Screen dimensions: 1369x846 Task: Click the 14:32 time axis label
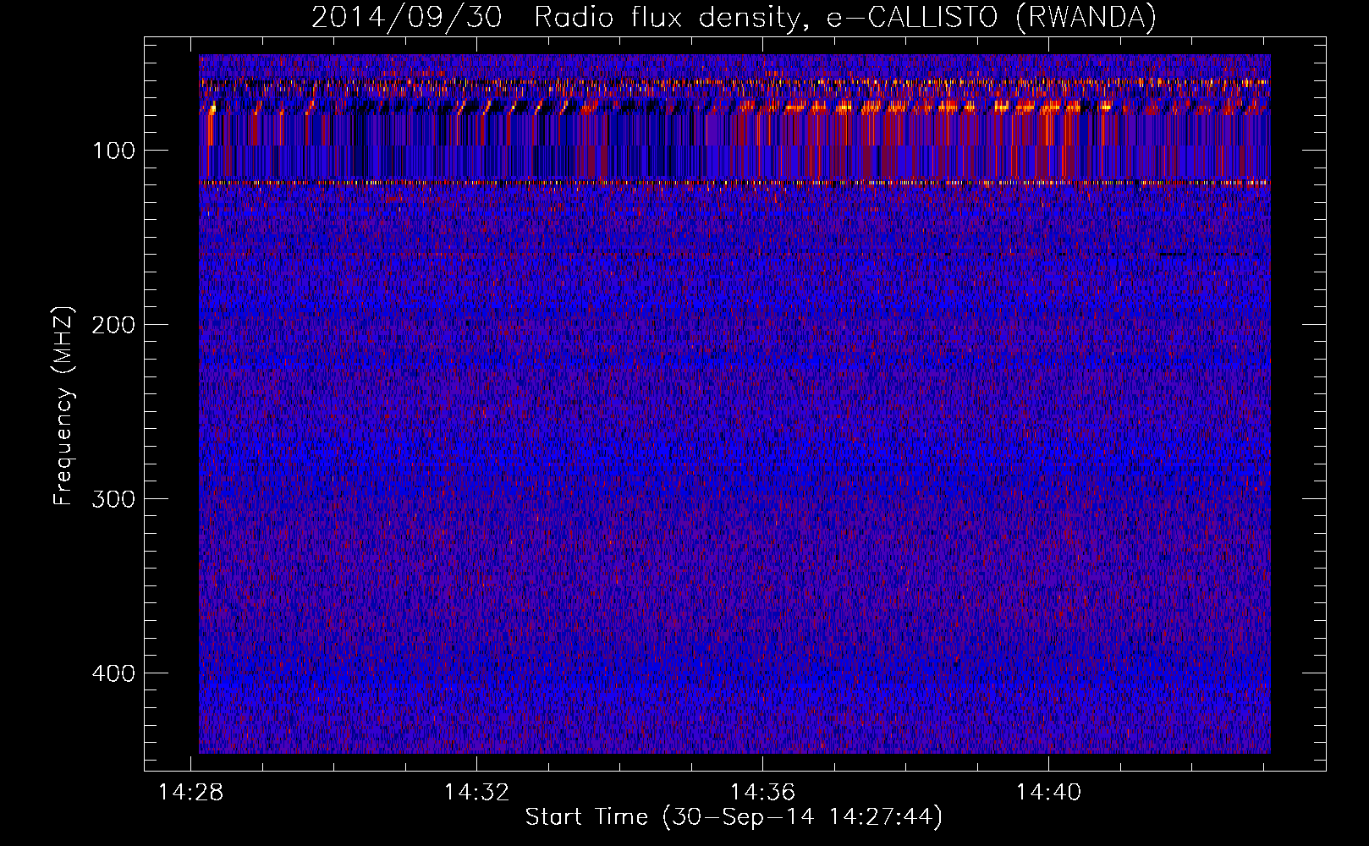click(x=477, y=792)
